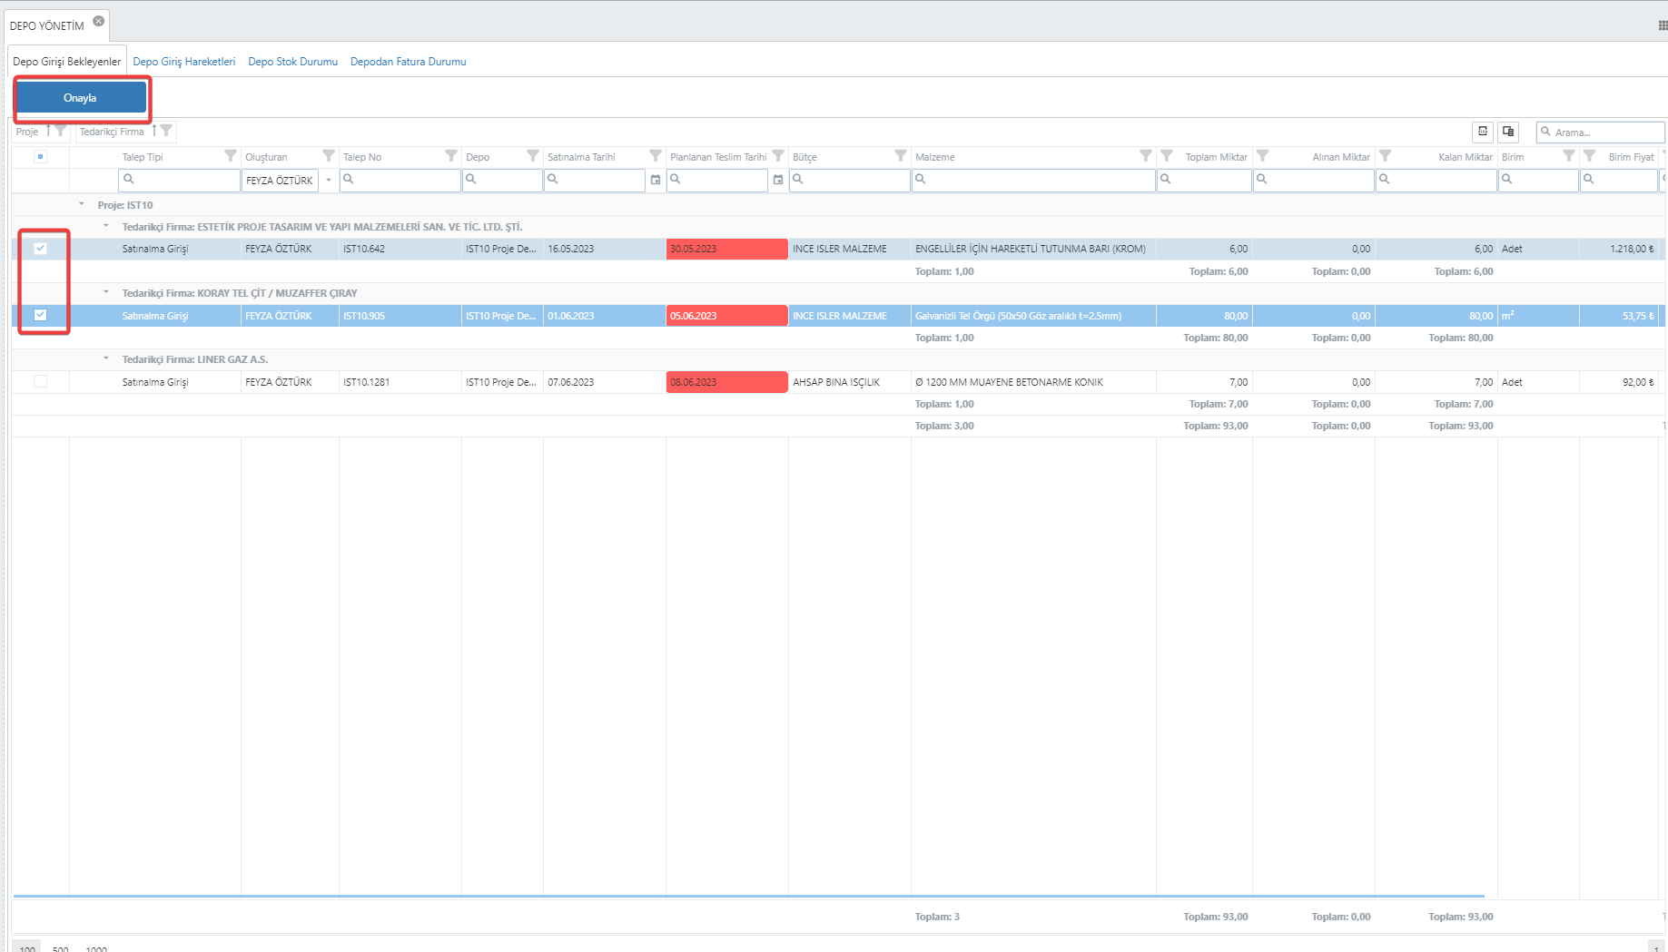The image size is (1668, 952).
Task: Click the red 08.06.2023 planned delivery cell
Action: coord(726,382)
